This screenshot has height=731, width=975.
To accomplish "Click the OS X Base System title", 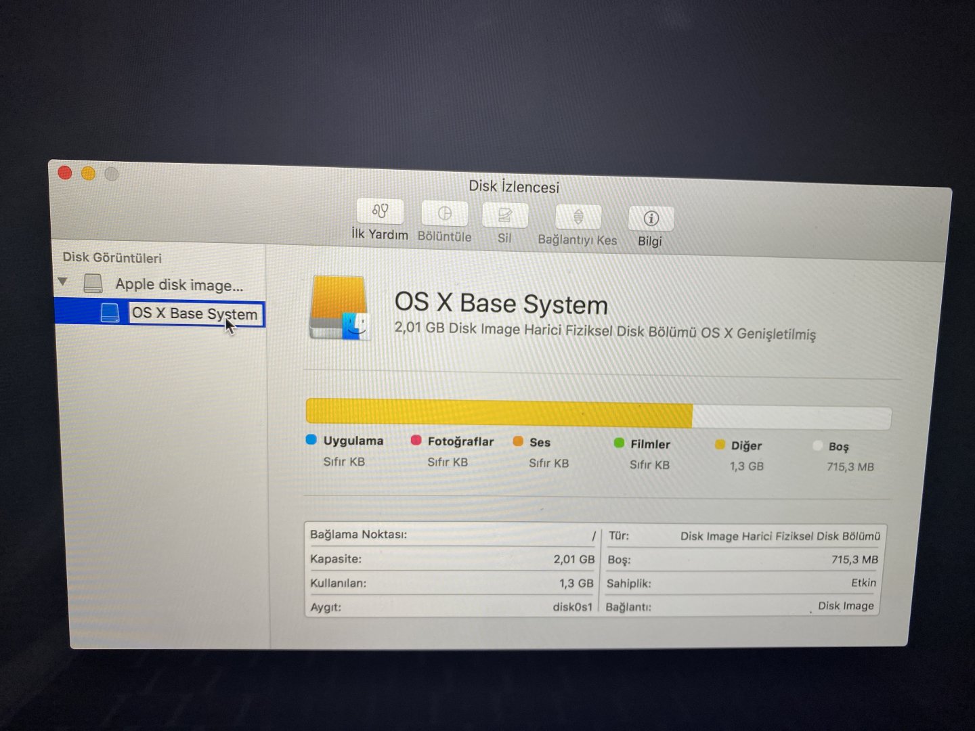I will (501, 303).
